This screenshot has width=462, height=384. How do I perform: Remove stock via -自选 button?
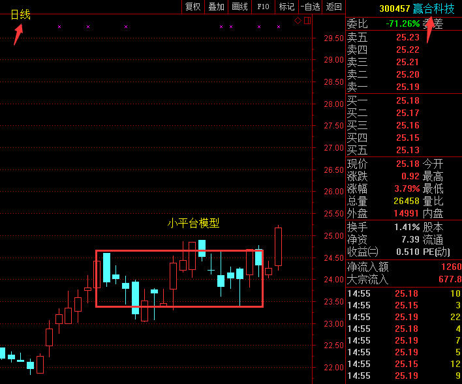pos(310,7)
